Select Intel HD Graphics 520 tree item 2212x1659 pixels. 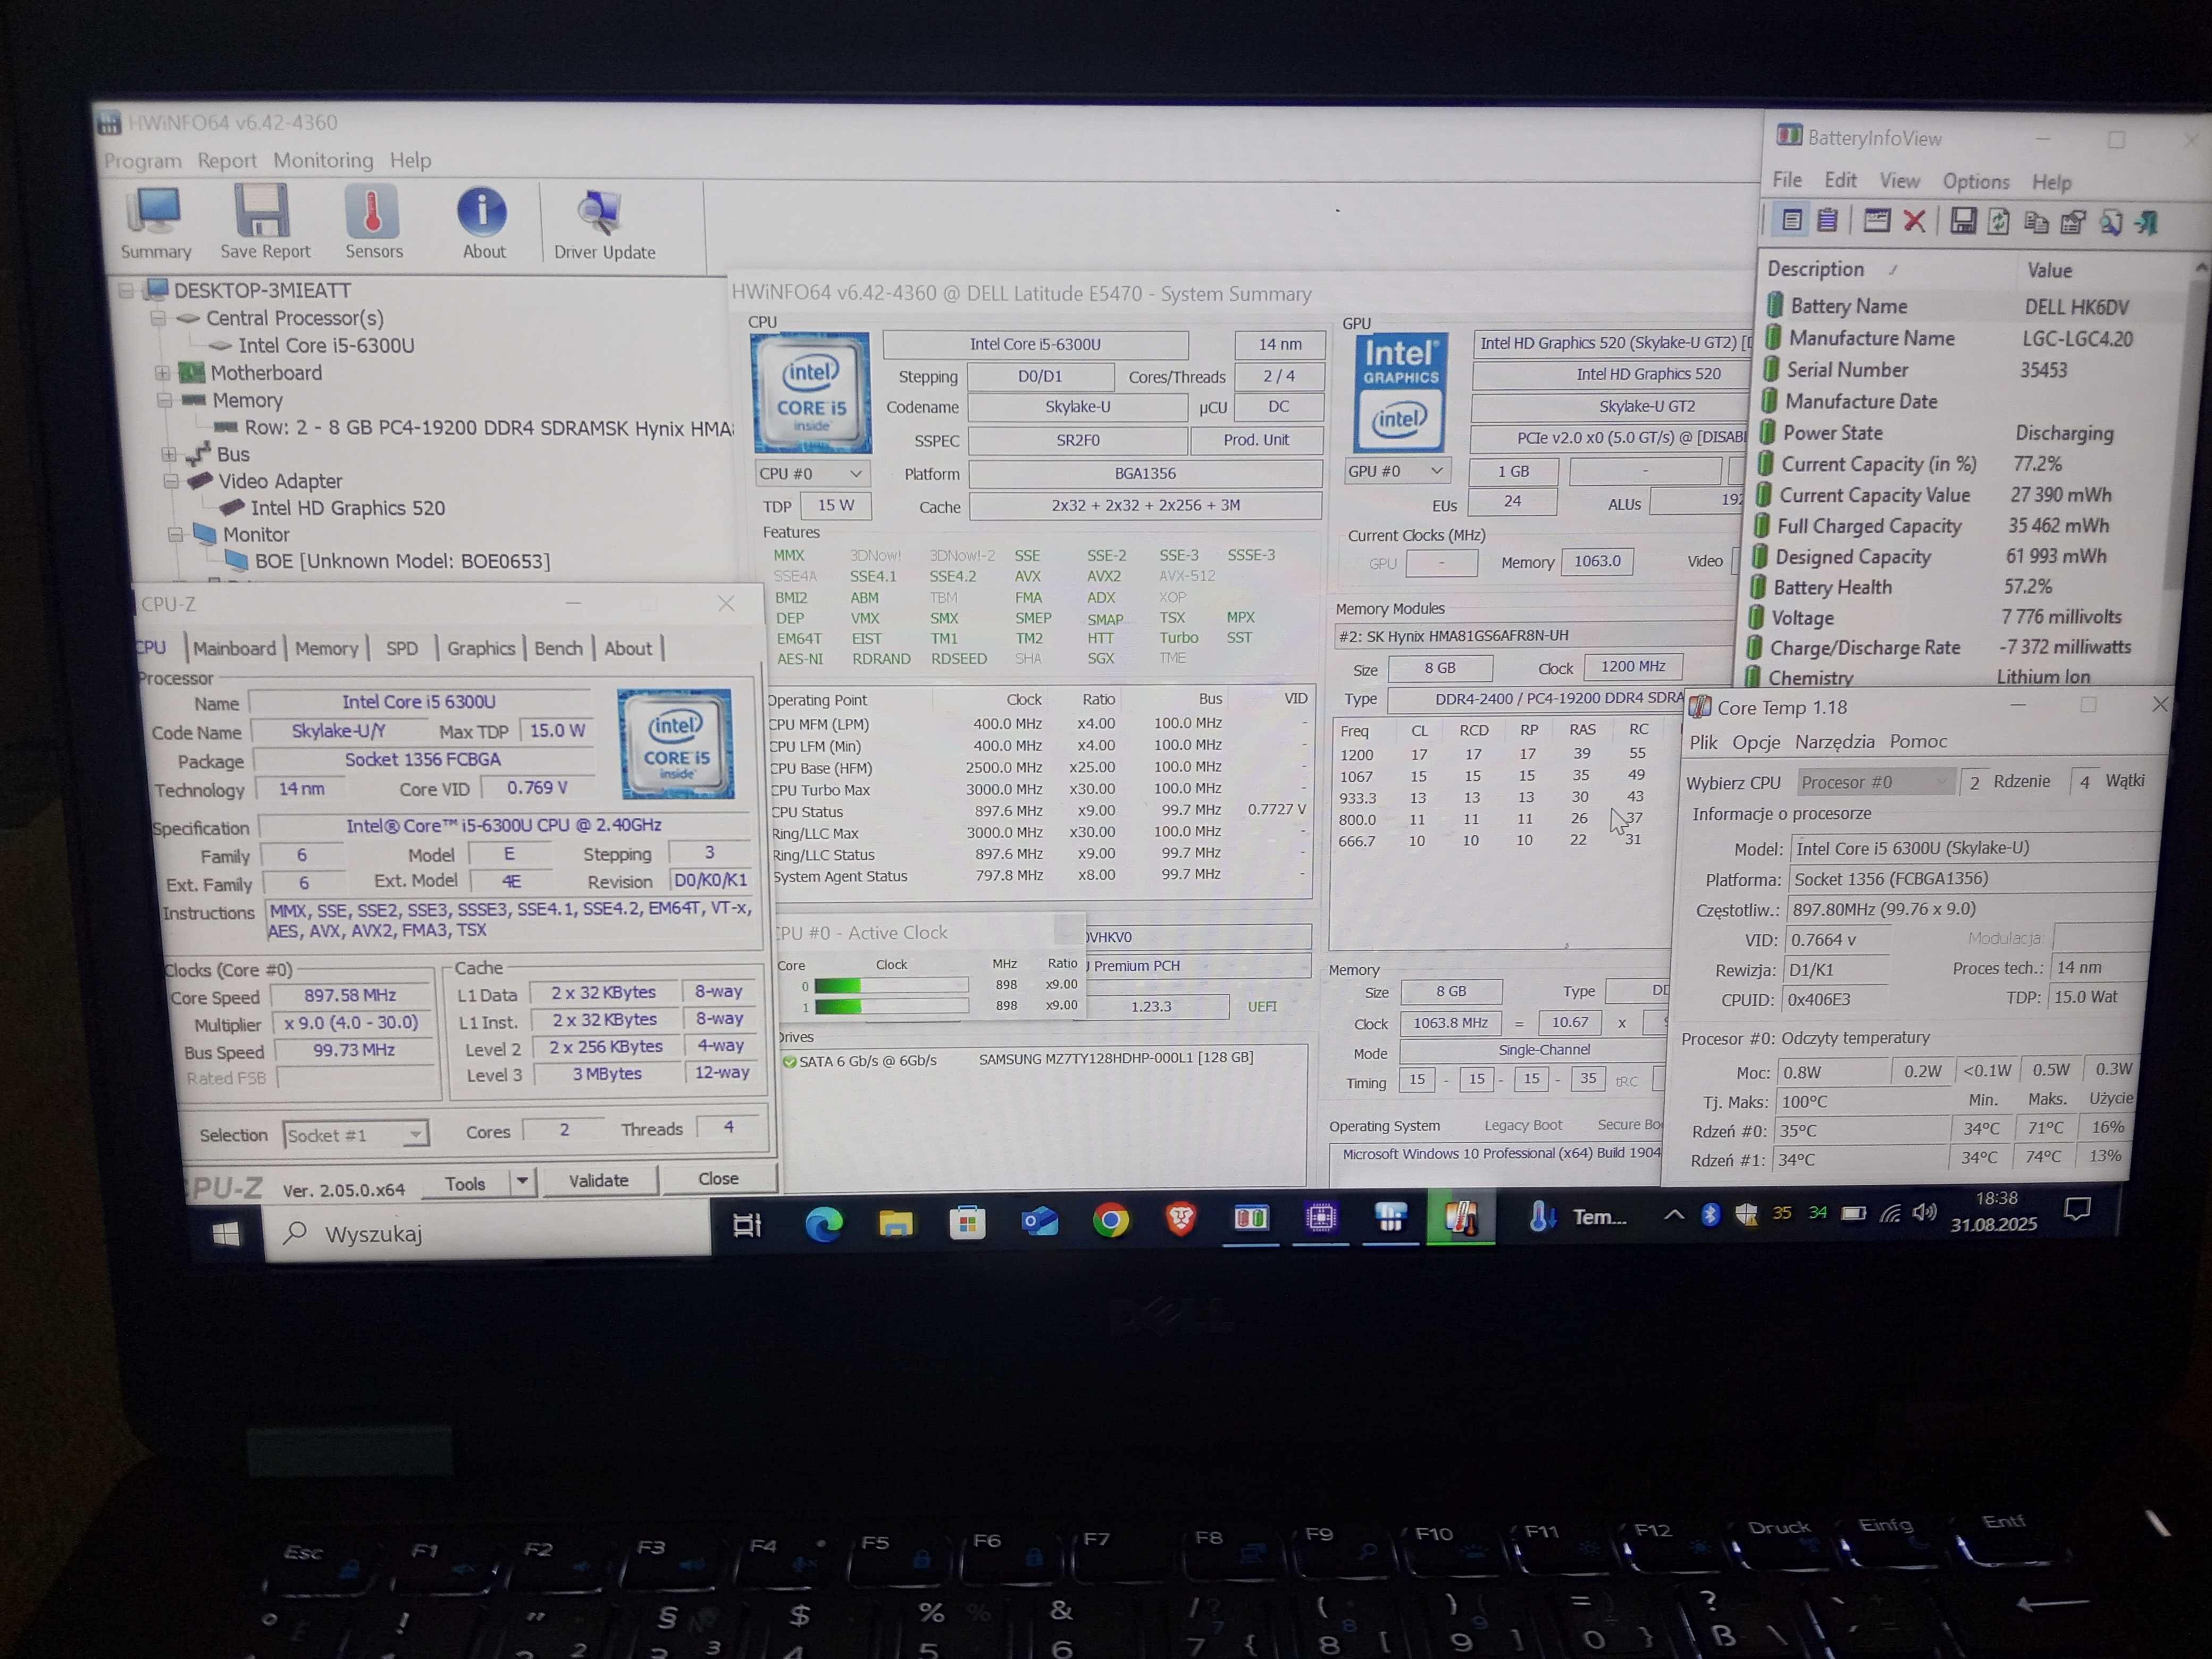(347, 508)
